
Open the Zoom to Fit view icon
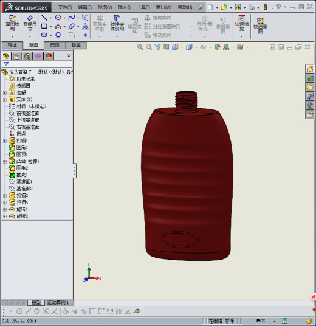(x=140, y=47)
